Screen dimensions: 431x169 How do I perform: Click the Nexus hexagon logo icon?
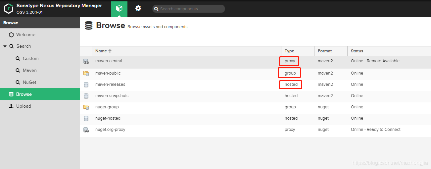pyautogui.click(x=9, y=9)
